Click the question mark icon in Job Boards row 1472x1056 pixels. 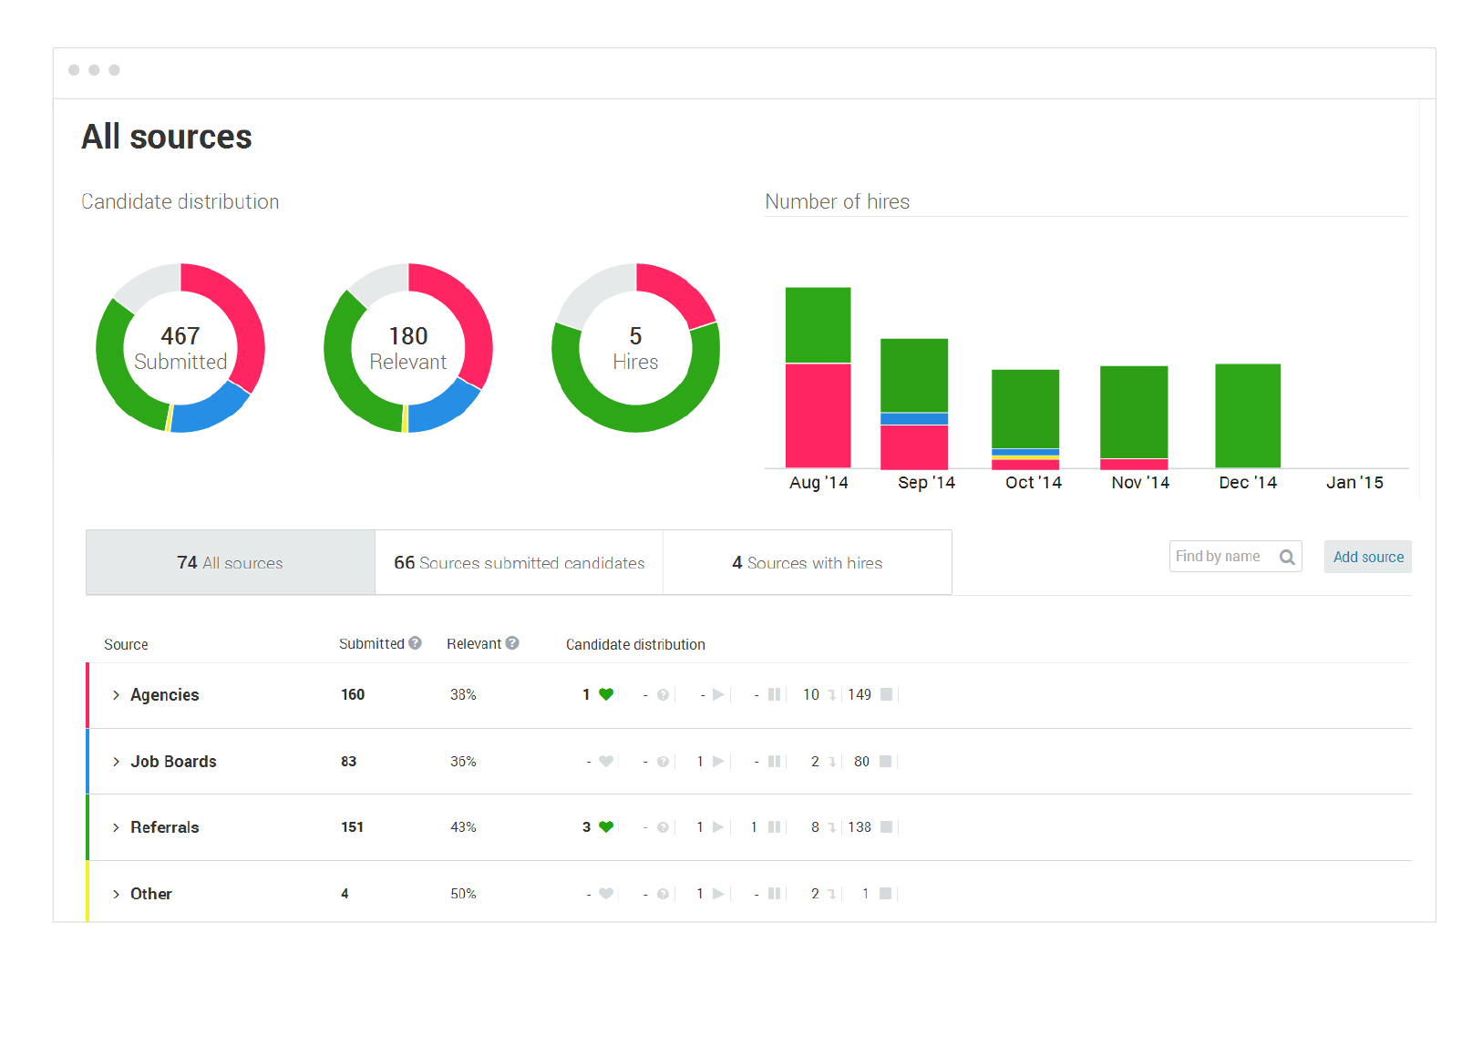(663, 762)
